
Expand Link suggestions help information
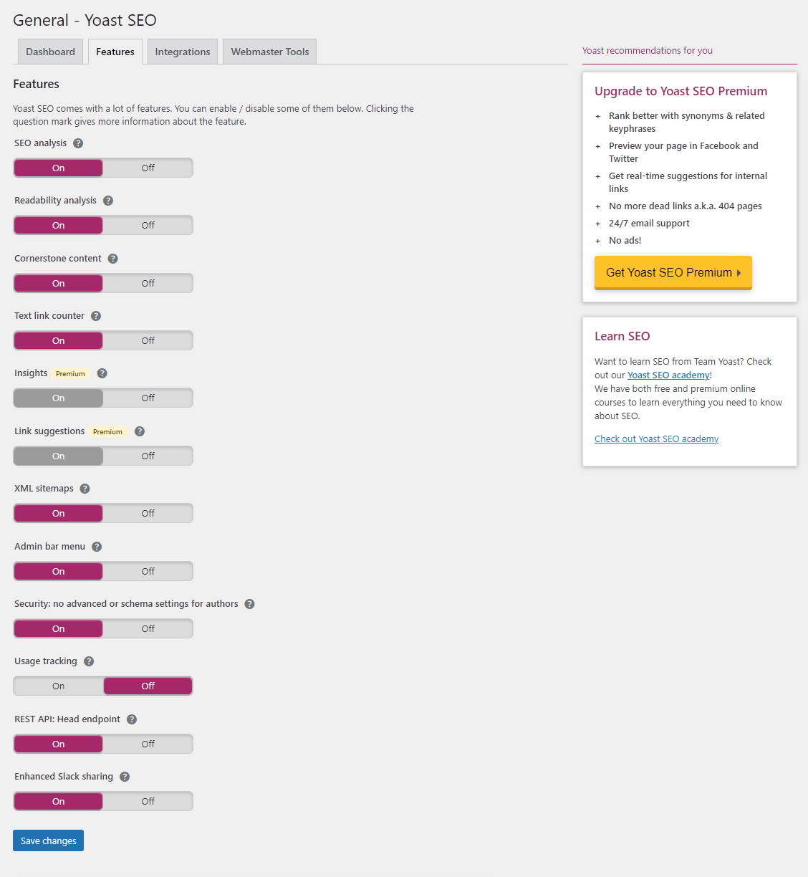pyautogui.click(x=140, y=431)
